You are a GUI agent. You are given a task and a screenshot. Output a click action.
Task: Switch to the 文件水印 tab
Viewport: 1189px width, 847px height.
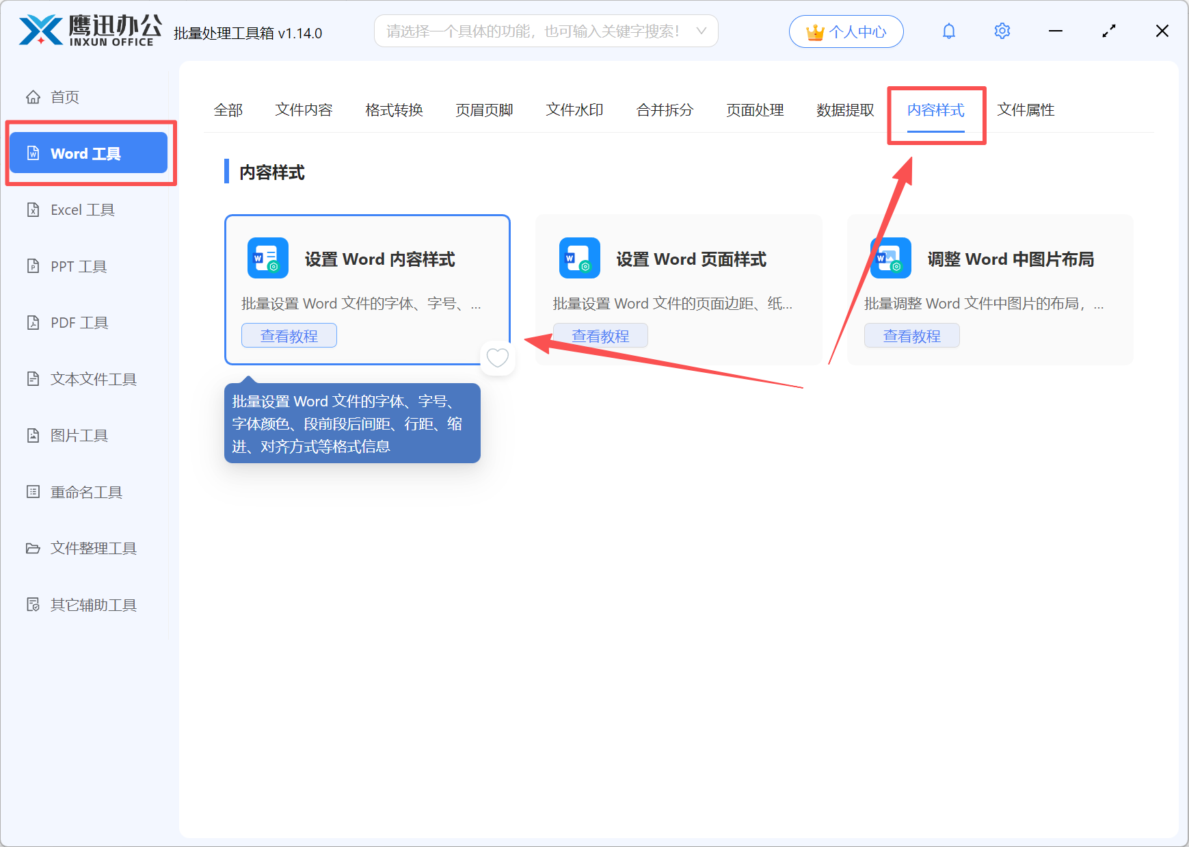(574, 109)
